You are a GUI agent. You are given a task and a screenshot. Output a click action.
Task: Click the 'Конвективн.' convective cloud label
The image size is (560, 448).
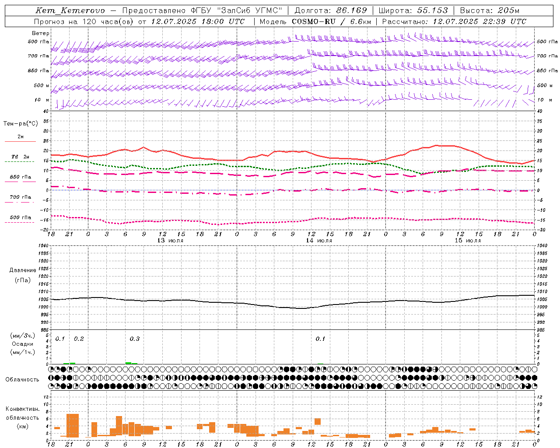pos(23,409)
